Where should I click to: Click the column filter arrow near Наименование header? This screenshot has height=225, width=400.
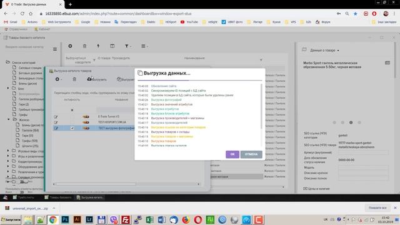[261, 60]
